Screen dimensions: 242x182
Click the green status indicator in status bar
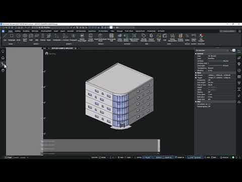click(233, 157)
